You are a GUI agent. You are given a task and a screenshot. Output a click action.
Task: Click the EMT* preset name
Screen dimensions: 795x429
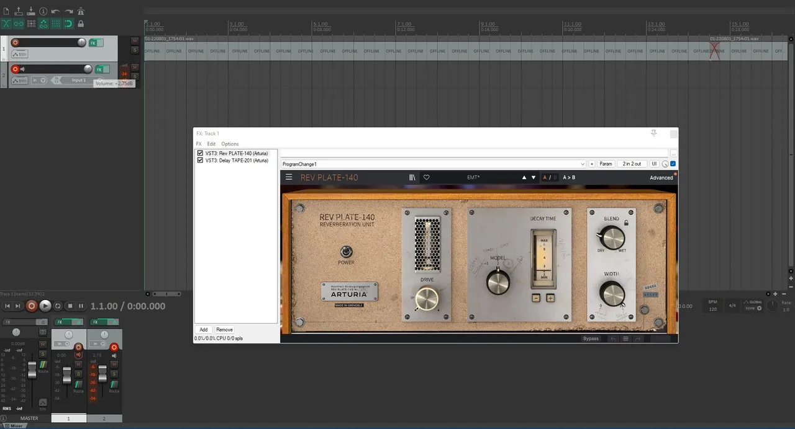(473, 178)
